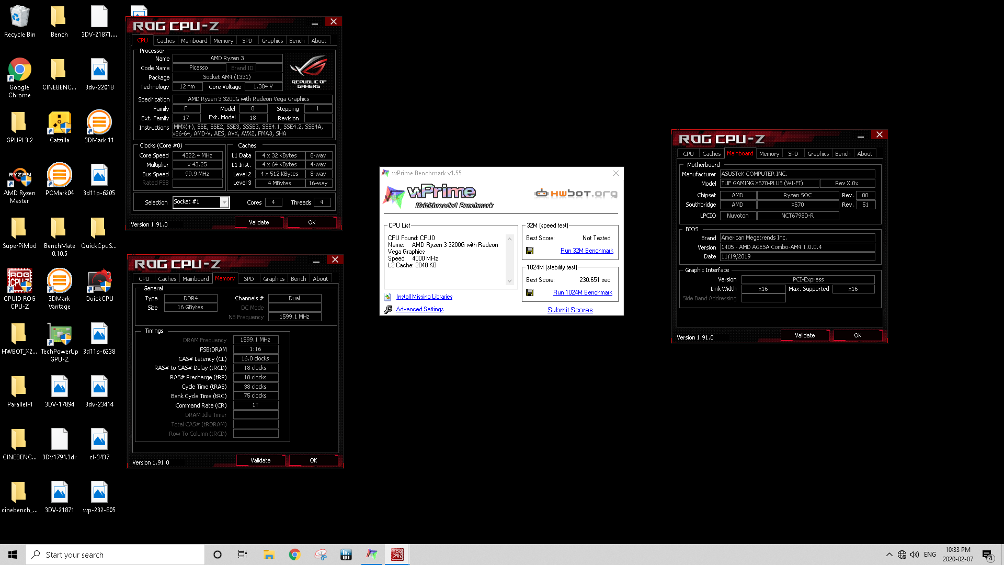
Task: Open the clock and date flyout
Action: (x=958, y=555)
